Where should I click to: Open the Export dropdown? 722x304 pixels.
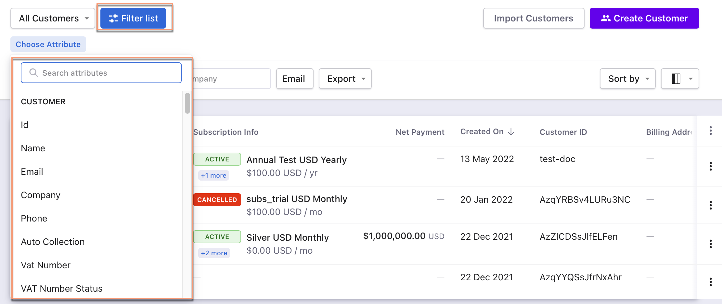click(x=345, y=79)
